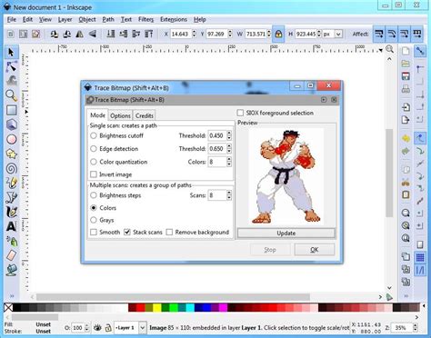
Task: Select the Calligraphy tool
Action: click(11, 212)
